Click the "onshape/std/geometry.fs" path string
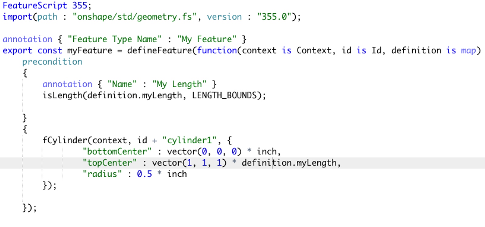Screen dimensions: 485x227 click(x=135, y=17)
